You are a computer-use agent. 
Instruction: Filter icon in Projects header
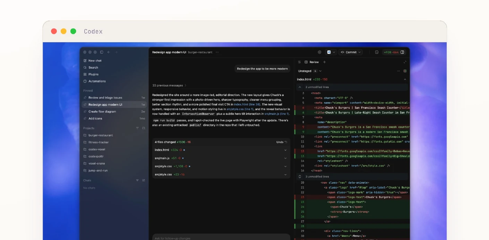pos(137,128)
